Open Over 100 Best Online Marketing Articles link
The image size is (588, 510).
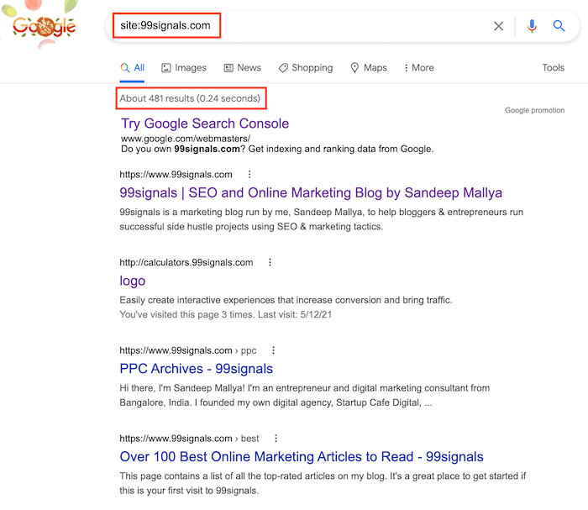(302, 457)
